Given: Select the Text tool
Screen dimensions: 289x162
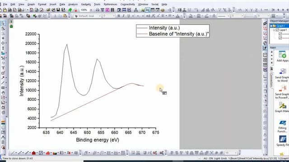Looking at the screenshot, I should click(x=3, y=68).
